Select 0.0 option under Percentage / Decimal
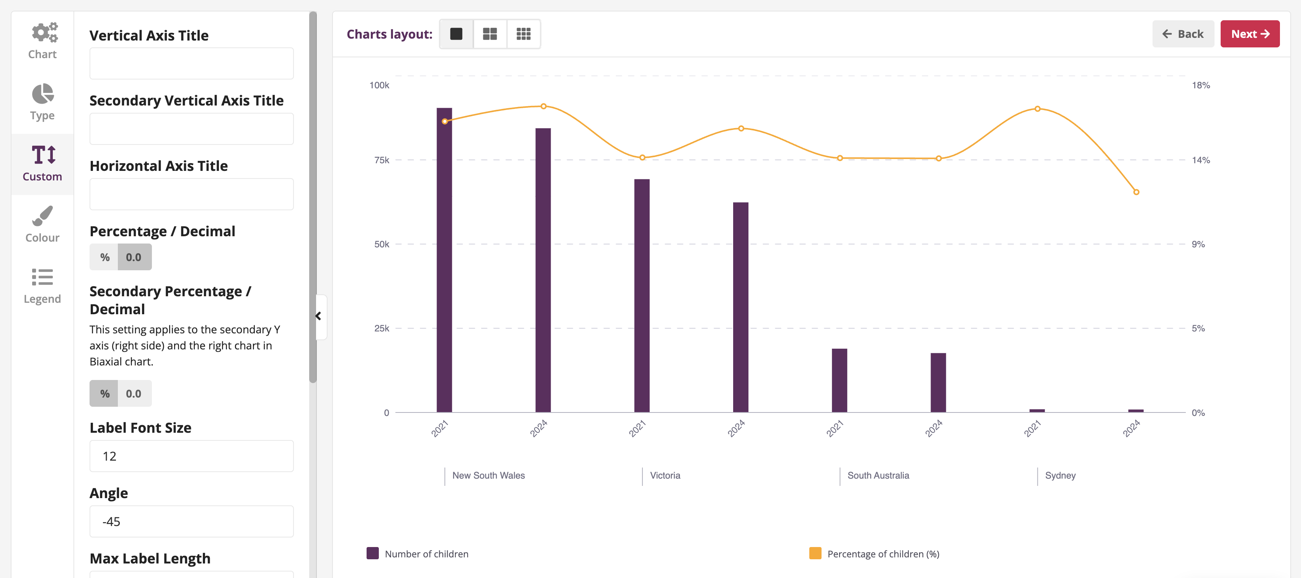This screenshot has width=1301, height=578. coord(134,257)
